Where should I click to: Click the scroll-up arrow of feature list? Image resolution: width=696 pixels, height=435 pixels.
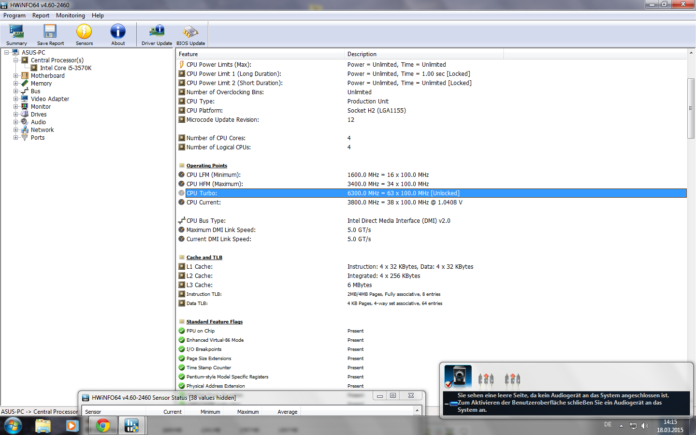pos(691,53)
